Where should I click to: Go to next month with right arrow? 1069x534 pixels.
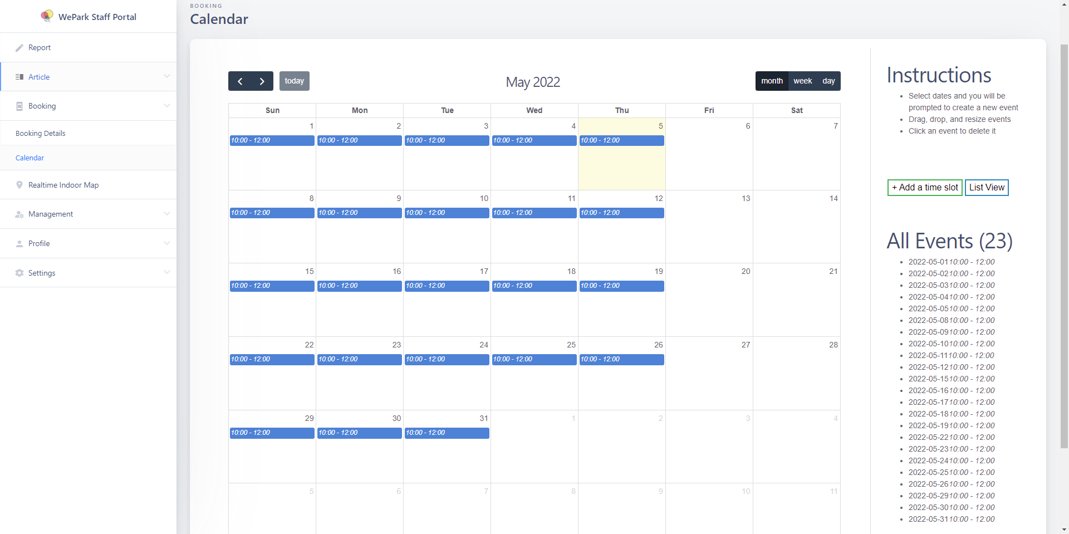(x=262, y=81)
